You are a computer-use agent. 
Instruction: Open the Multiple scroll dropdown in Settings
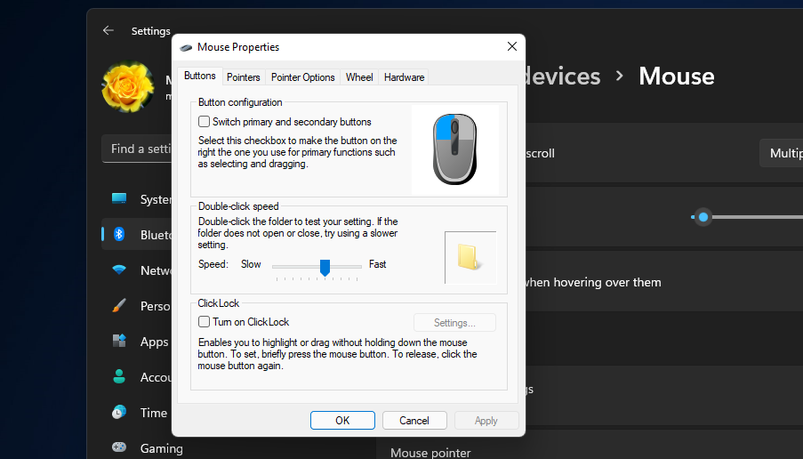pos(781,153)
